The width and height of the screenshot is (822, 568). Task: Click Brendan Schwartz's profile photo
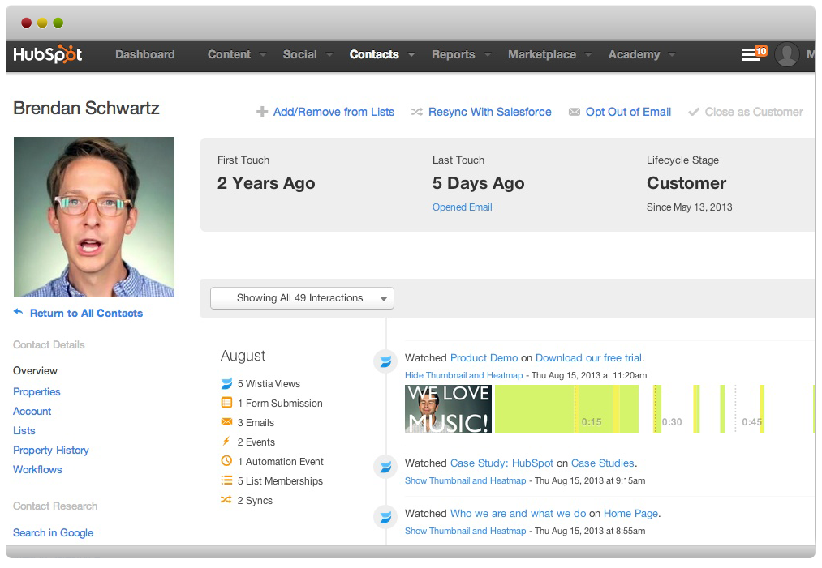tap(94, 217)
